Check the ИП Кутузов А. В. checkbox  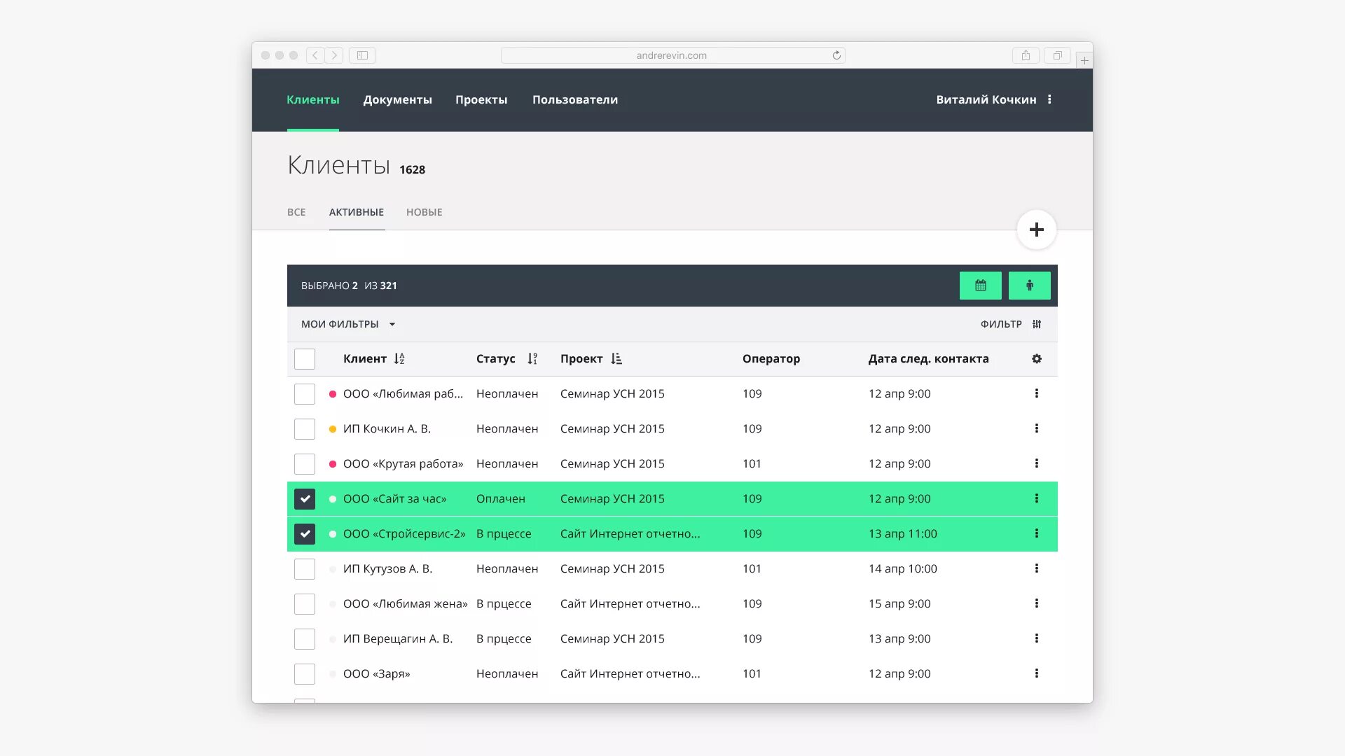[305, 569]
